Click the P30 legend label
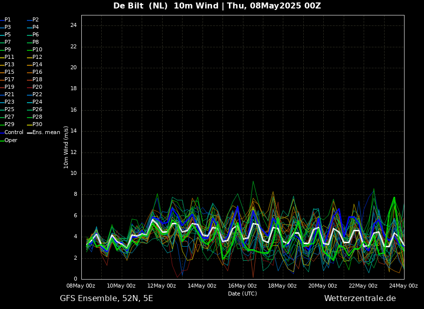Screen dimensions: 424x309 point(37,125)
